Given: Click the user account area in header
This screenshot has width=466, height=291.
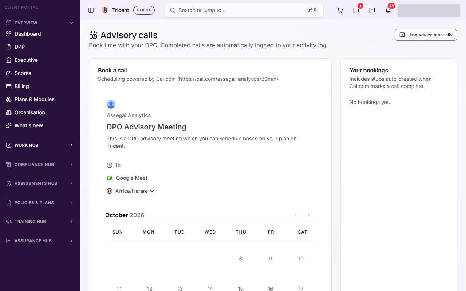Looking at the screenshot, I should pos(429,10).
